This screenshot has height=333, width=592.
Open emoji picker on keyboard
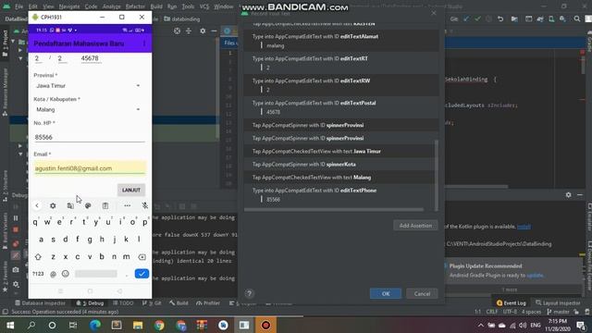[x=66, y=274]
